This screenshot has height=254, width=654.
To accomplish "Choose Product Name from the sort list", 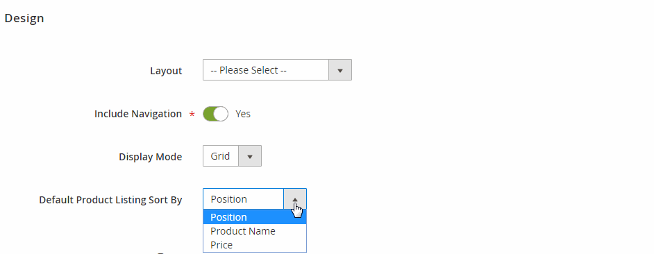I will point(254,231).
